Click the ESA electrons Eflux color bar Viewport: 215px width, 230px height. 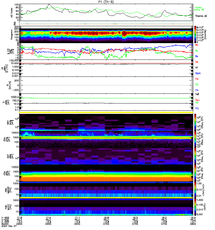tap(195, 173)
